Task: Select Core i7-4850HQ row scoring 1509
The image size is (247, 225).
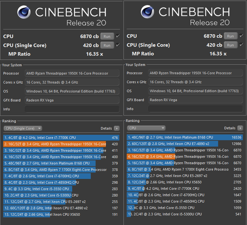Action: [x=185, y=201]
